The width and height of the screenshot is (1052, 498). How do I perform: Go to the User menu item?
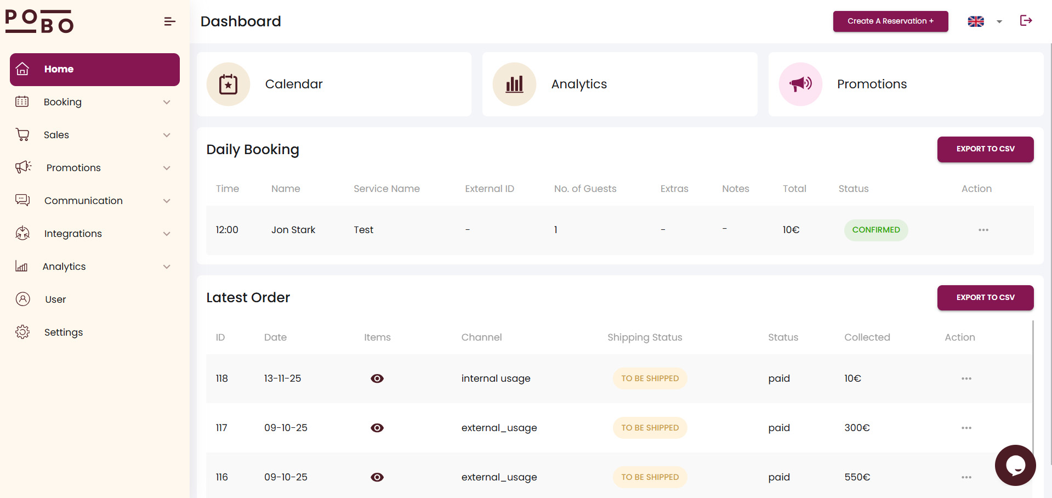(55, 299)
